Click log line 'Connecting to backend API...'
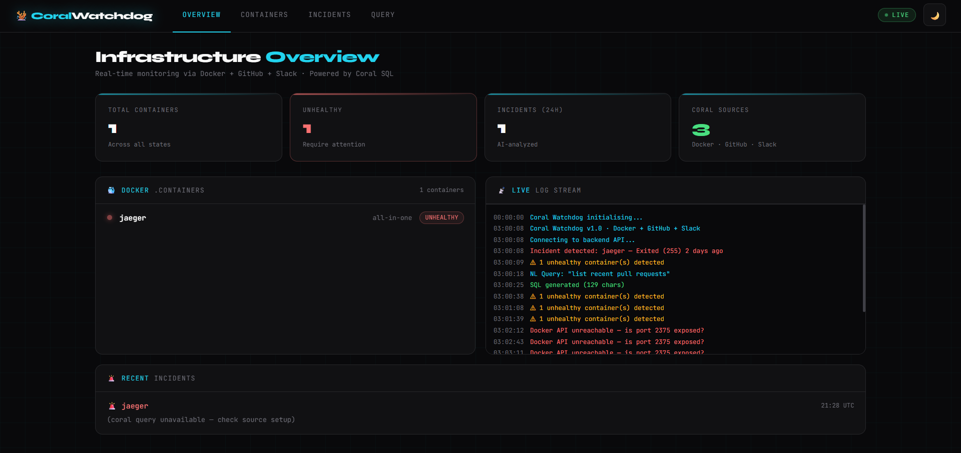 [x=582, y=240]
